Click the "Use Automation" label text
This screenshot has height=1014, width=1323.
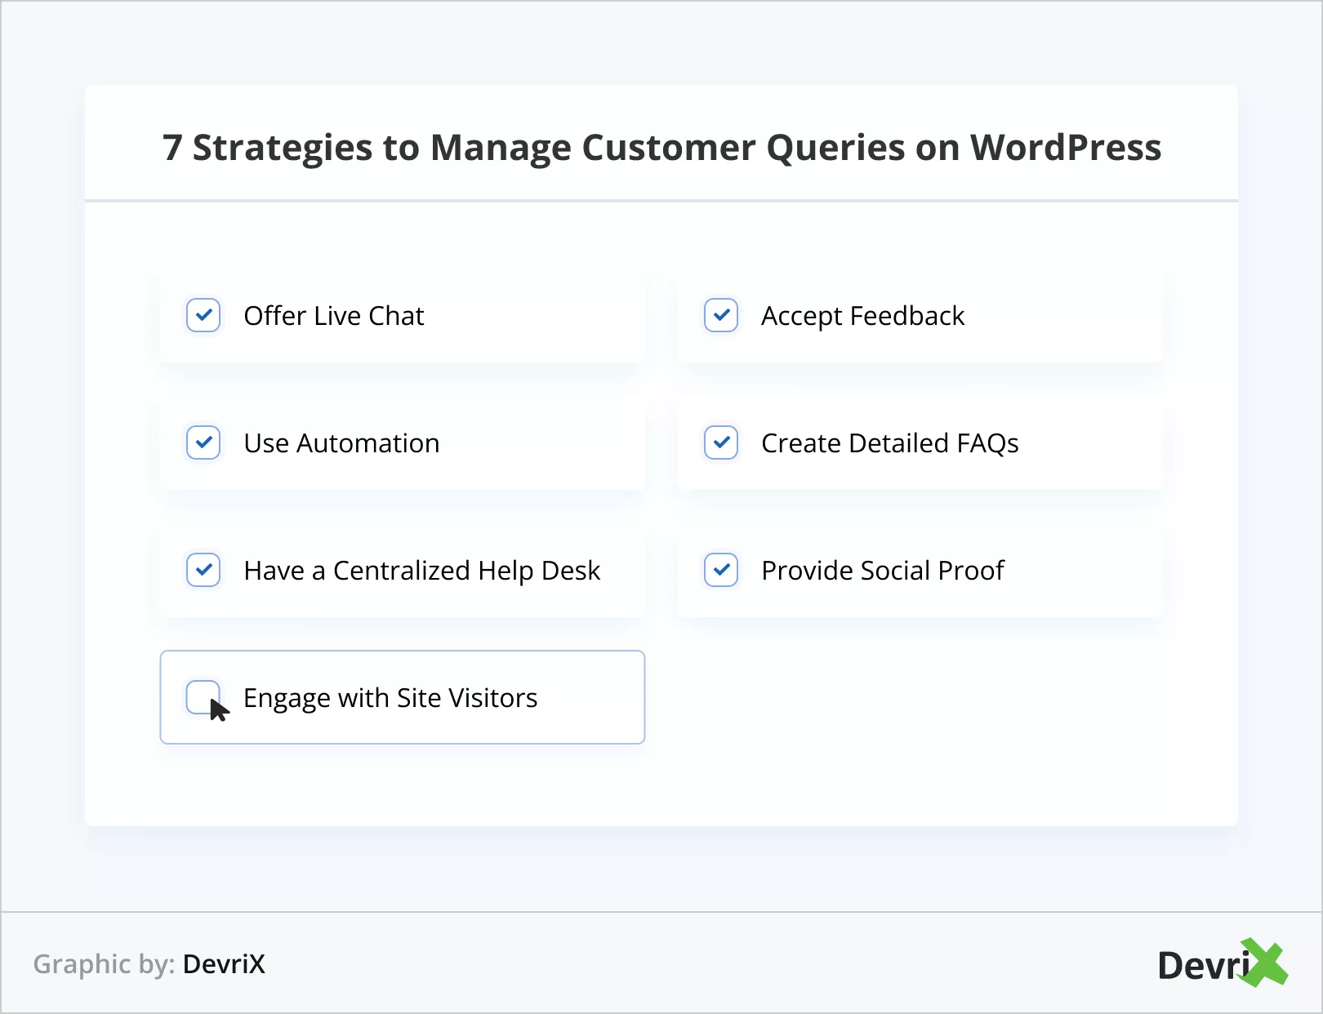[341, 443]
